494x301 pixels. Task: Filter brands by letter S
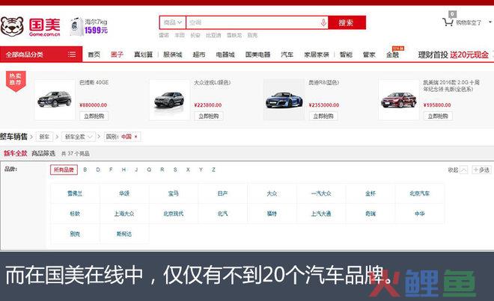pos(175,170)
